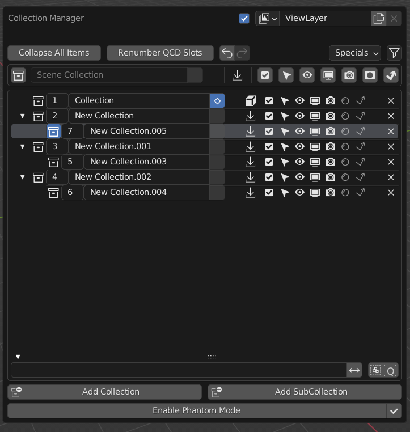Hide Collection using its eye icon
Image resolution: width=410 pixels, height=432 pixels.
coord(299,100)
